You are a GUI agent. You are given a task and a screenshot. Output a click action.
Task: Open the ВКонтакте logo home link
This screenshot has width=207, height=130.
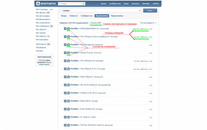pyautogui.click(x=46, y=4)
